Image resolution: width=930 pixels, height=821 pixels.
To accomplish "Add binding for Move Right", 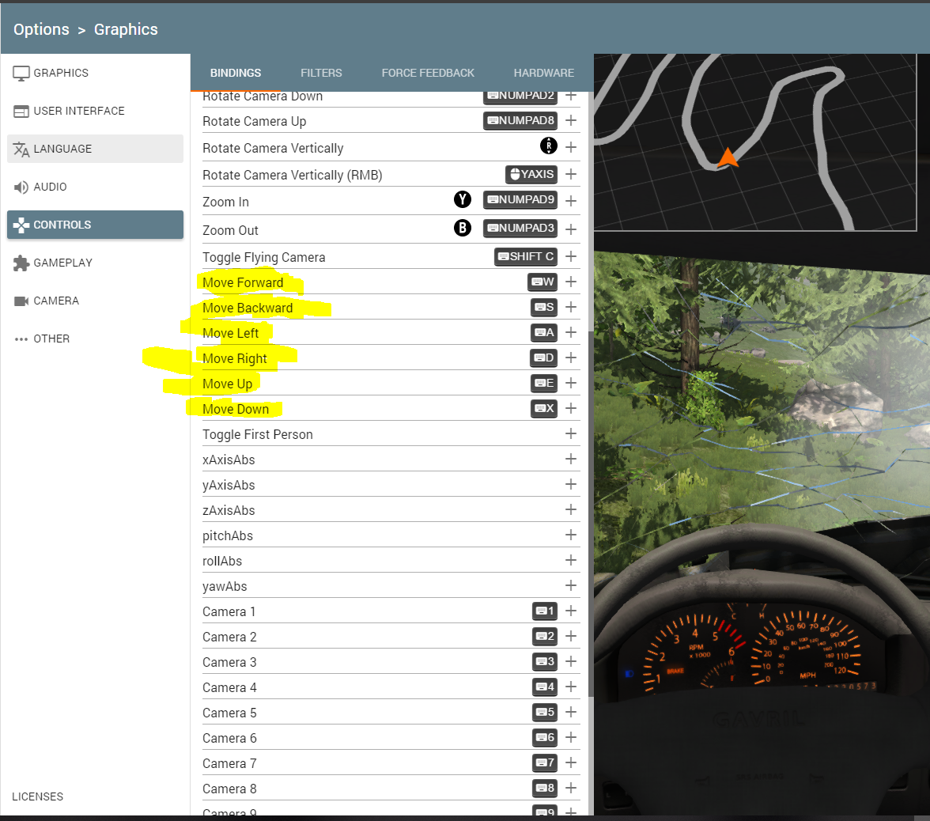I will (571, 358).
